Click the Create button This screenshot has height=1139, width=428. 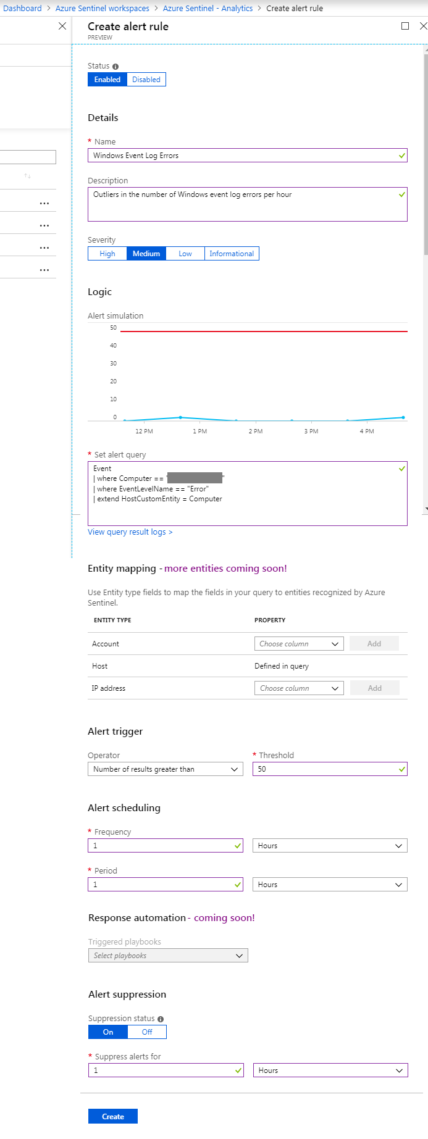[113, 1116]
